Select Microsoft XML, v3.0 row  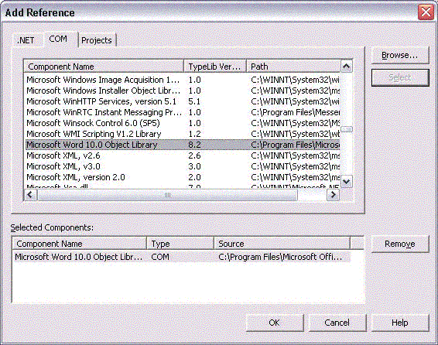coord(183,166)
